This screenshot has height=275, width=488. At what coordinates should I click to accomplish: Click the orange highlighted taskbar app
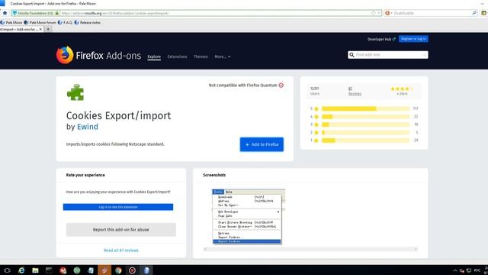(104, 270)
